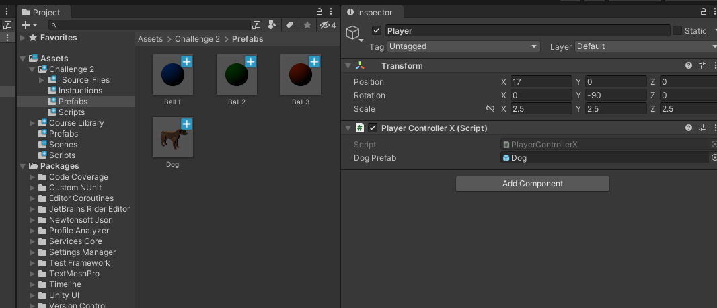Collapse the Assets folder
The image size is (717, 308).
tap(22, 59)
